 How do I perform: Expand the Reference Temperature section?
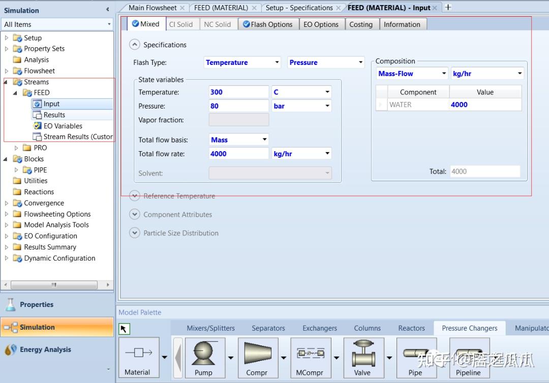pos(135,196)
